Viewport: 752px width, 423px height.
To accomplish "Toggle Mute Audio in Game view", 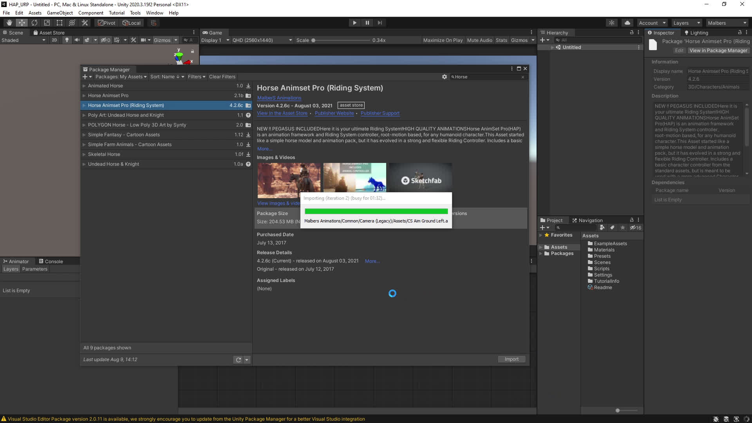I will (479, 40).
